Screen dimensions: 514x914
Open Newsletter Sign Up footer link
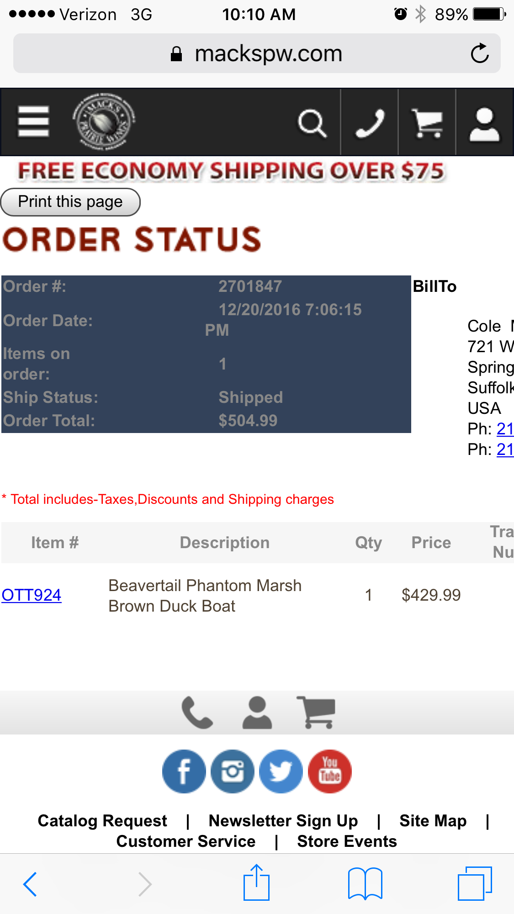click(x=283, y=821)
